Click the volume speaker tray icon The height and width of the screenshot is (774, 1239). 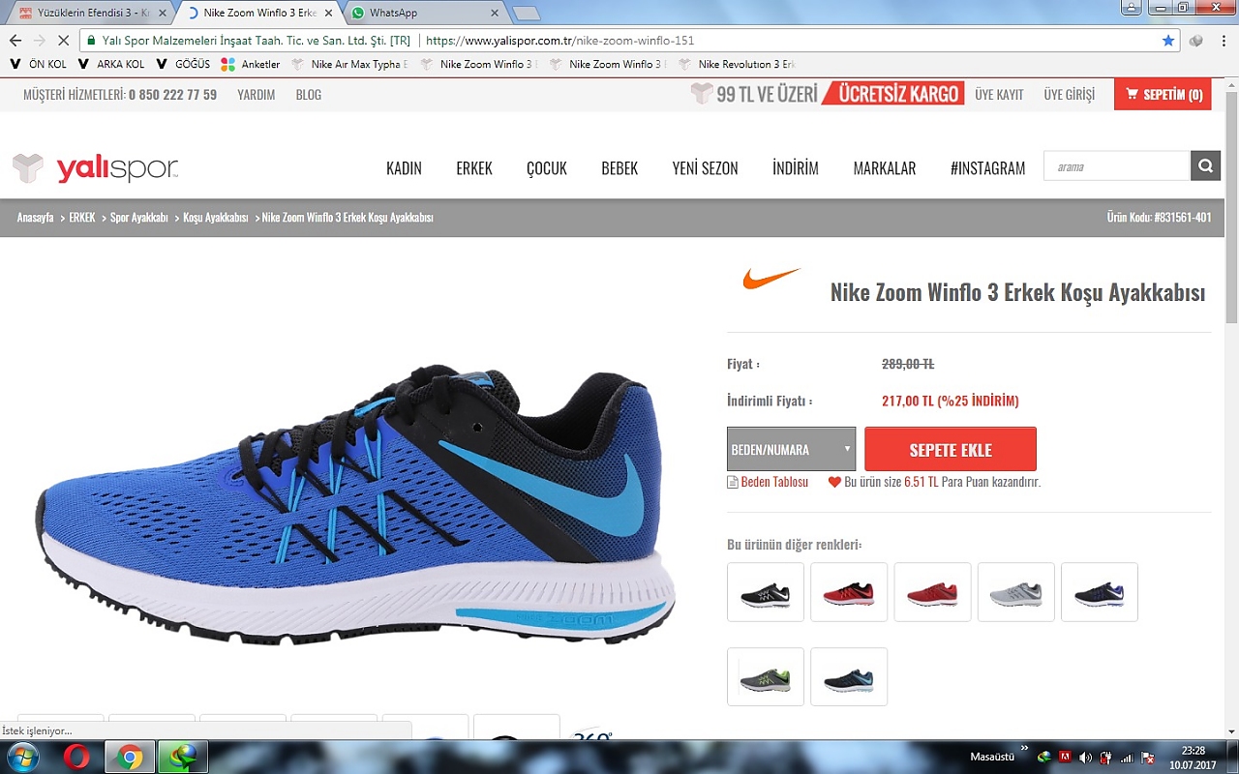pos(1085,757)
